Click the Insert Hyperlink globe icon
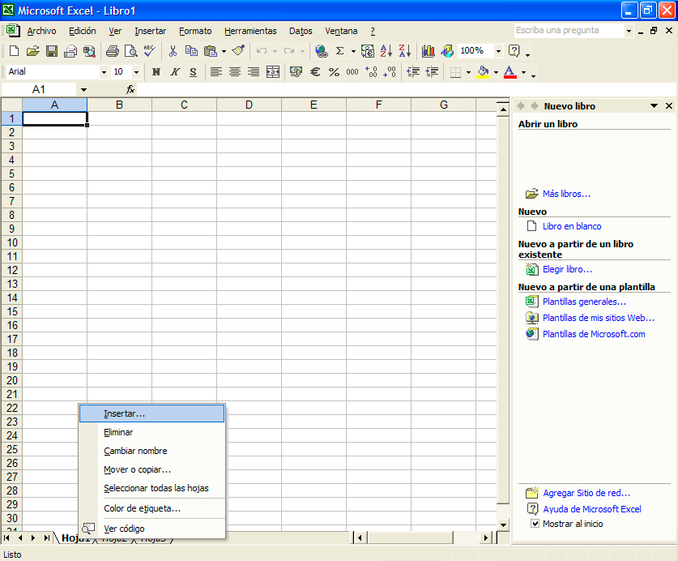 coord(322,51)
